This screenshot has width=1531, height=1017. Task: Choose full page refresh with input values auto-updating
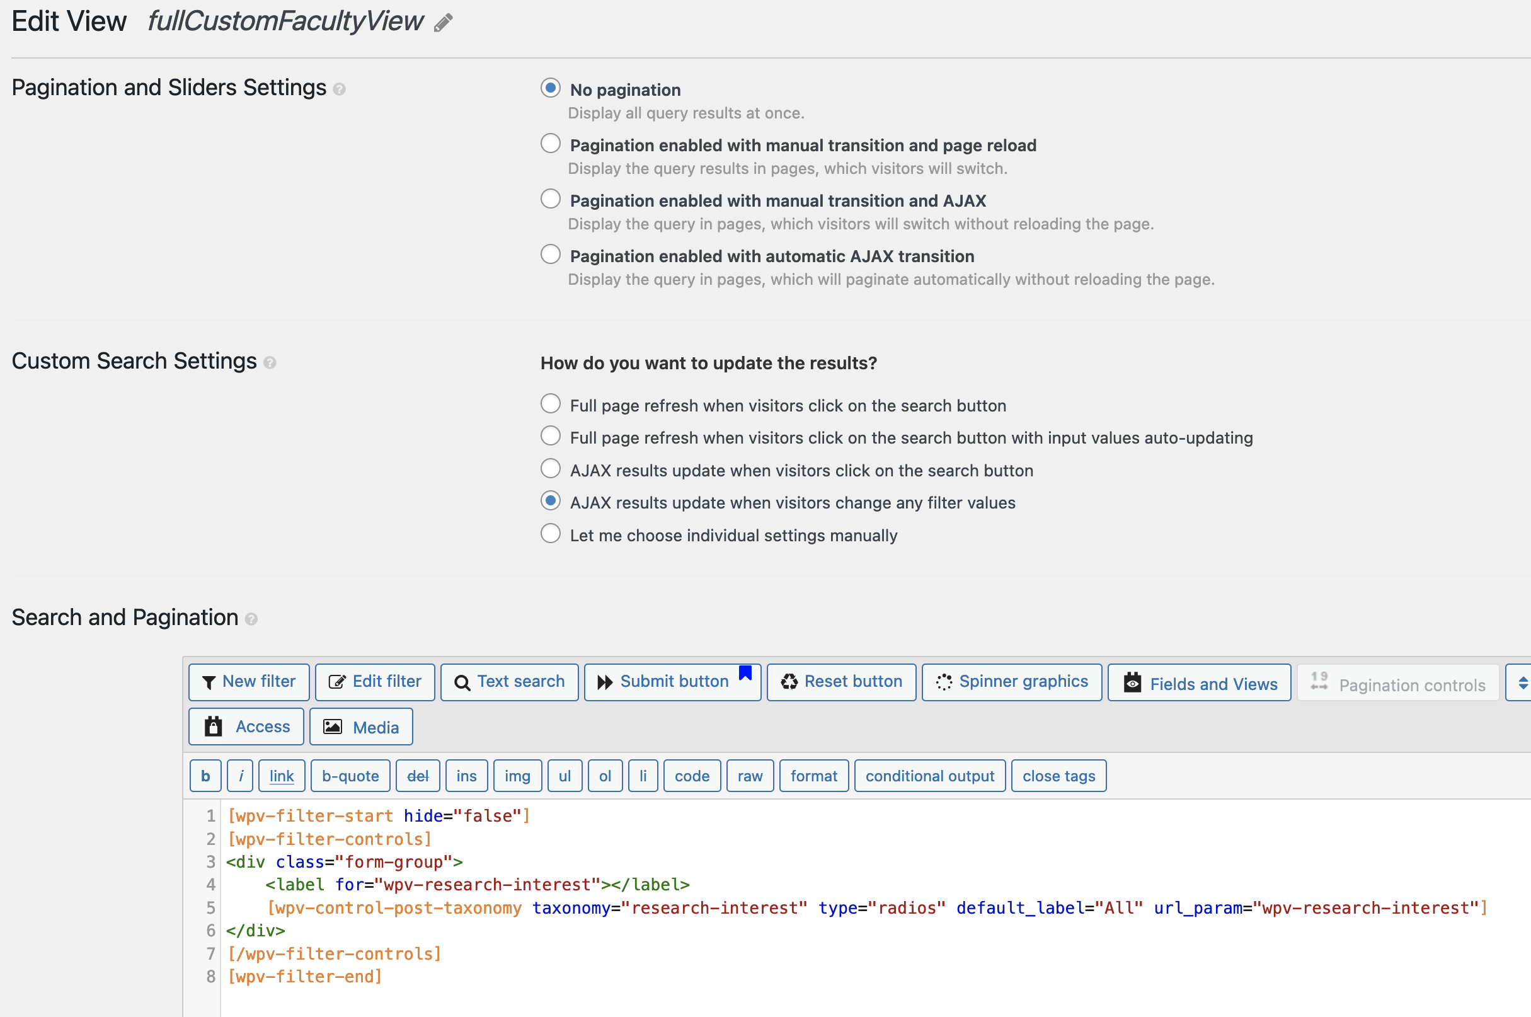pos(551,436)
